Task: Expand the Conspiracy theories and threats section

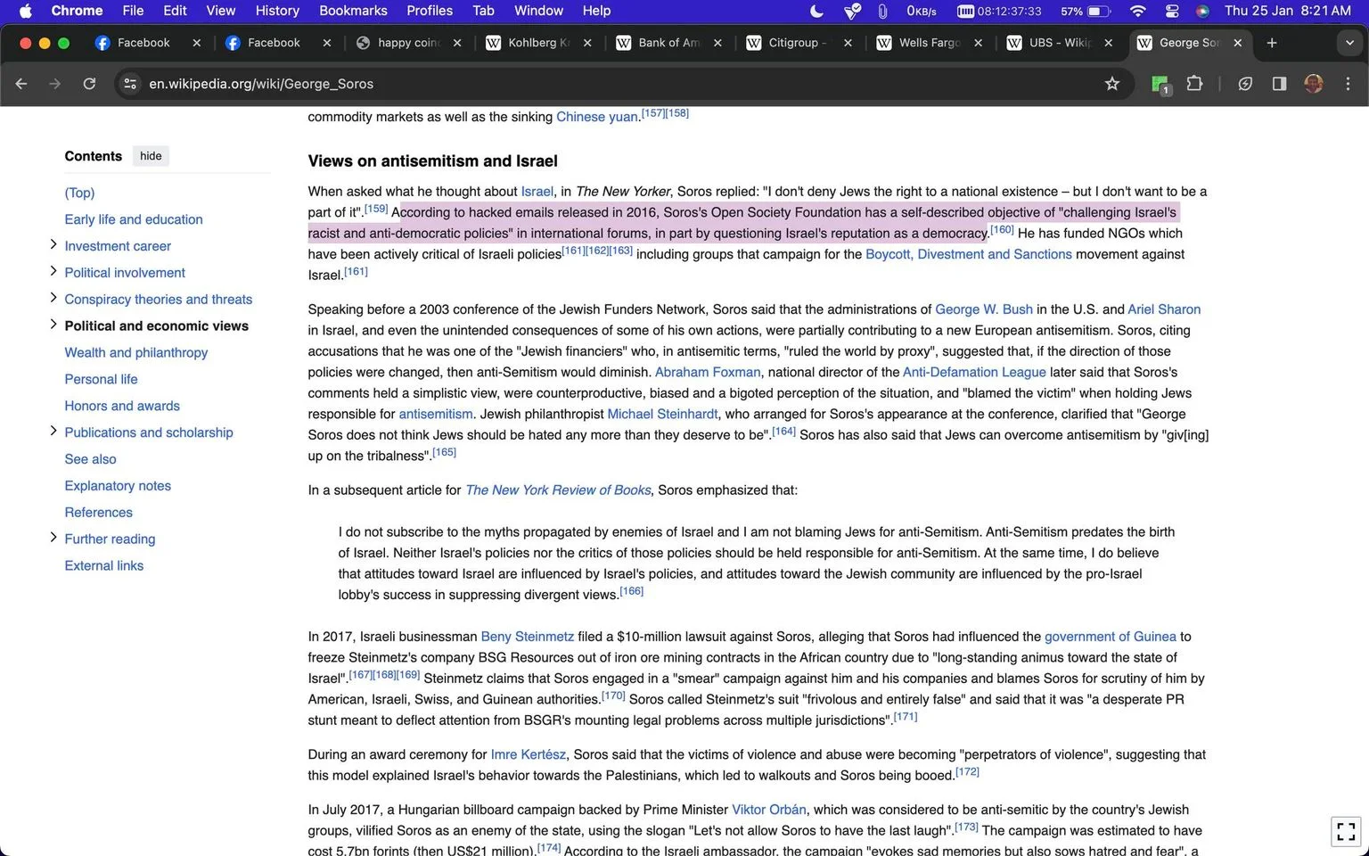Action: click(53, 299)
